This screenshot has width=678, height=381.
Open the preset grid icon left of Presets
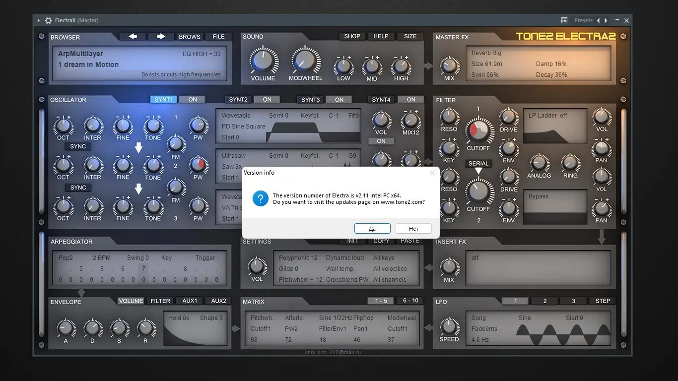coord(564,20)
